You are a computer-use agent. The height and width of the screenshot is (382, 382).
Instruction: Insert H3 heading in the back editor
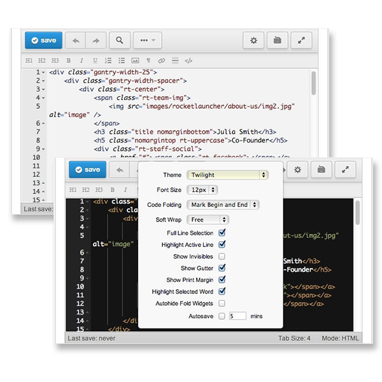(x=55, y=60)
